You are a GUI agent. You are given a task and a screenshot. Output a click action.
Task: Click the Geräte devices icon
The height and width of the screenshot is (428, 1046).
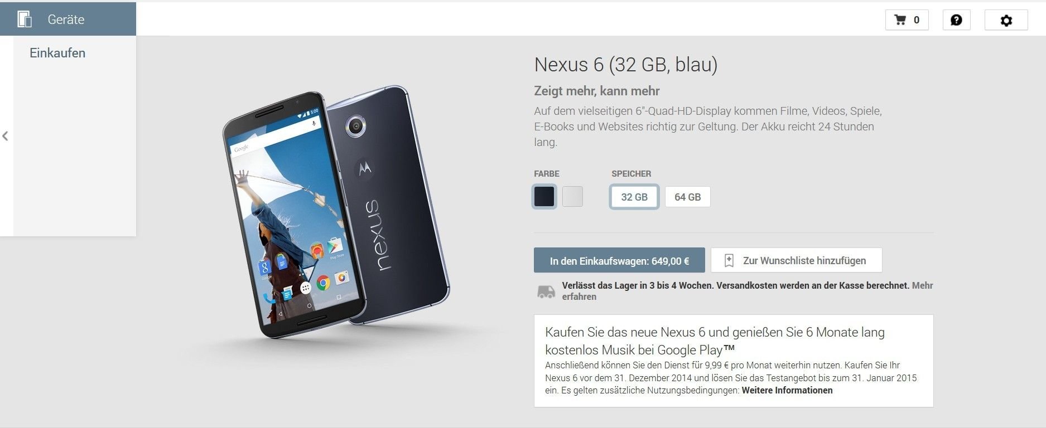[x=25, y=19]
